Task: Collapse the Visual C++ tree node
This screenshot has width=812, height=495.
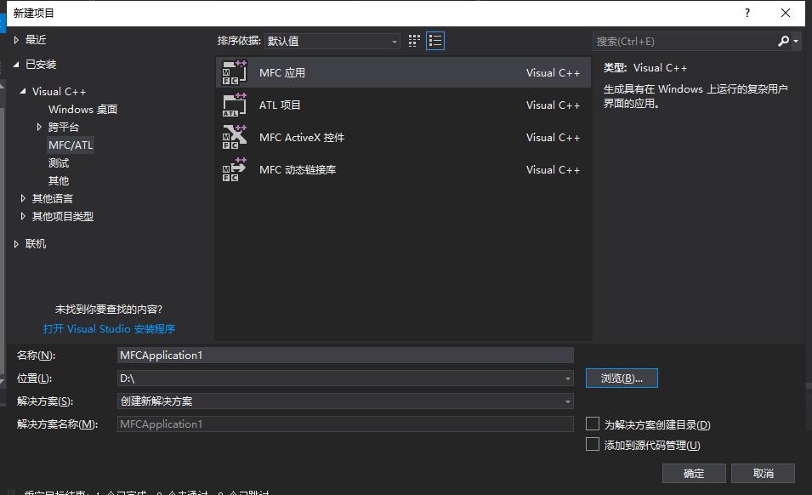Action: pos(23,91)
